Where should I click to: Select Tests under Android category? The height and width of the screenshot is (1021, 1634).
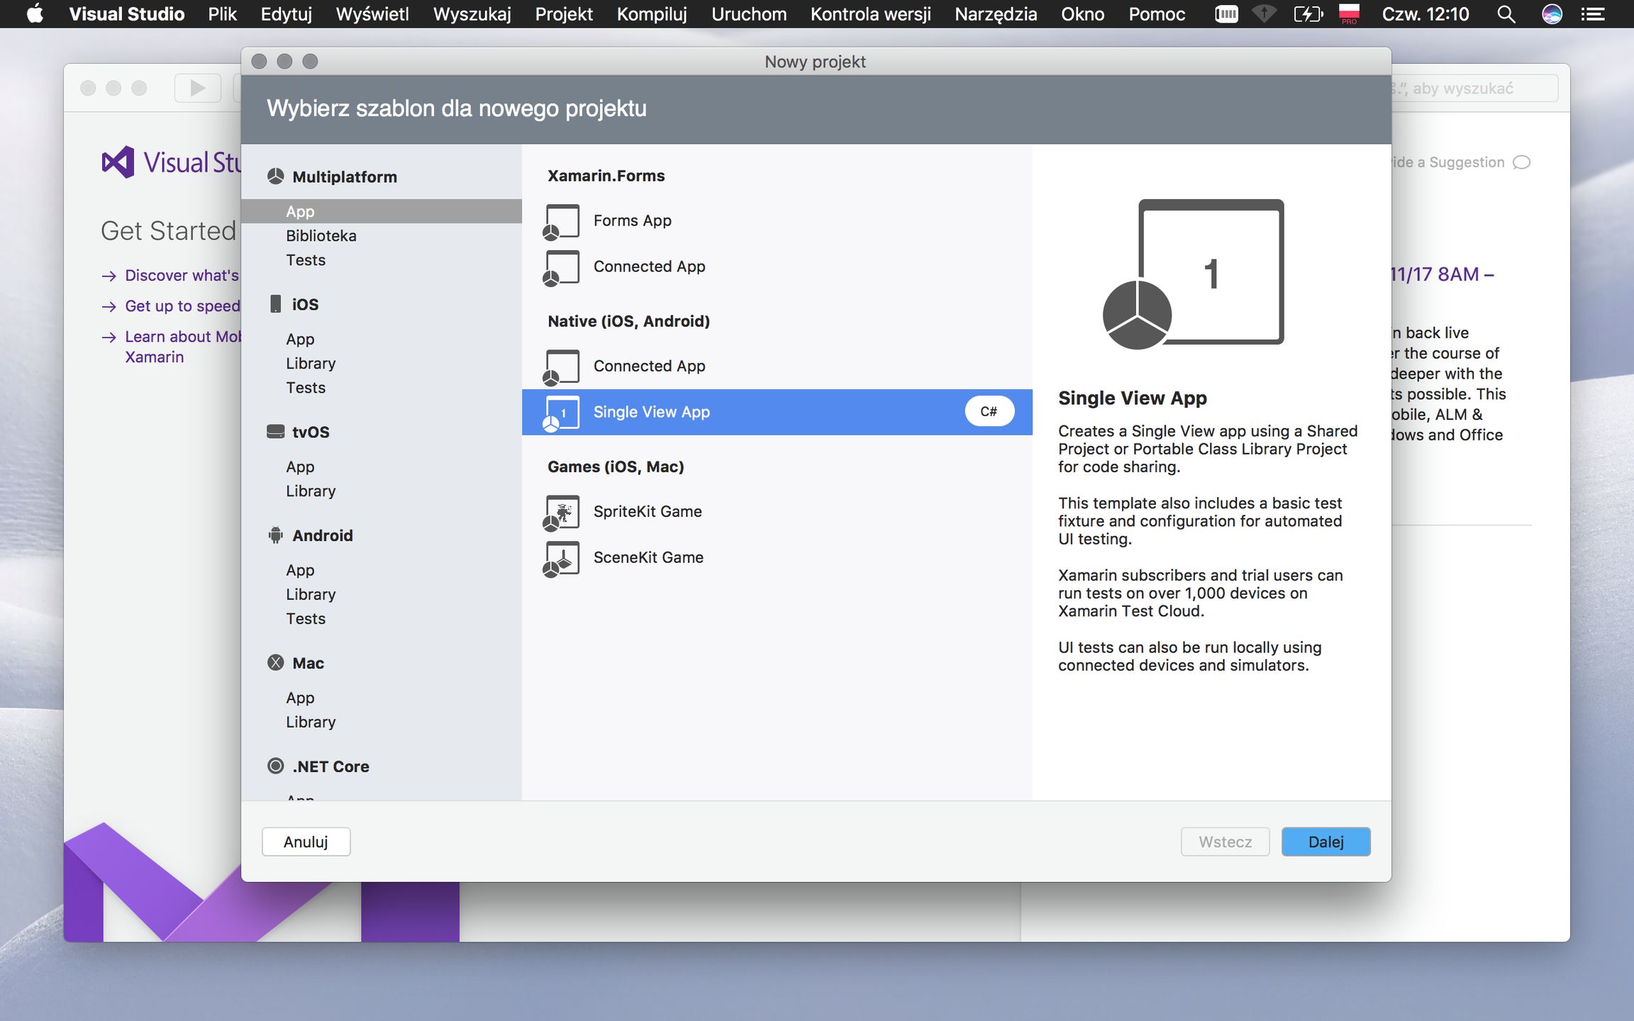click(x=306, y=618)
